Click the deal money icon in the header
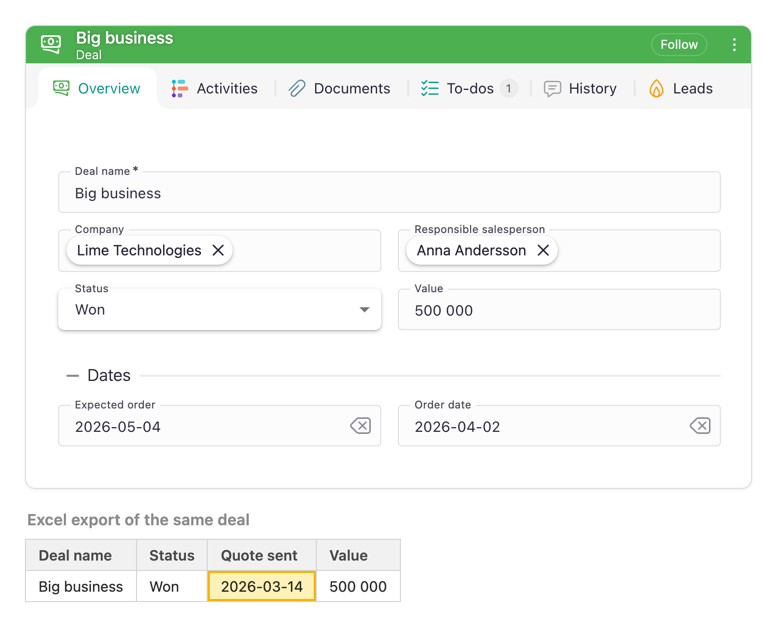777x627 pixels. click(51, 44)
